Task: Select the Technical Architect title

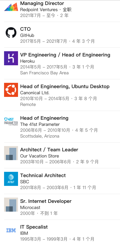Action: (x=43, y=175)
